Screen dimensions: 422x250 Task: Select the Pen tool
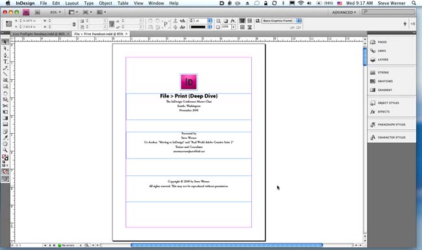(5, 55)
